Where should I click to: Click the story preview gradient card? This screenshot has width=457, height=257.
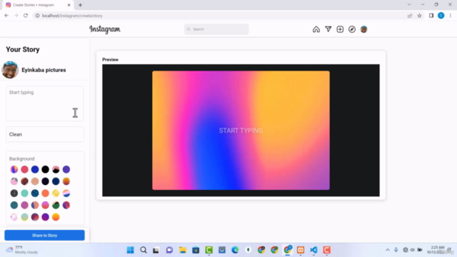(x=241, y=130)
